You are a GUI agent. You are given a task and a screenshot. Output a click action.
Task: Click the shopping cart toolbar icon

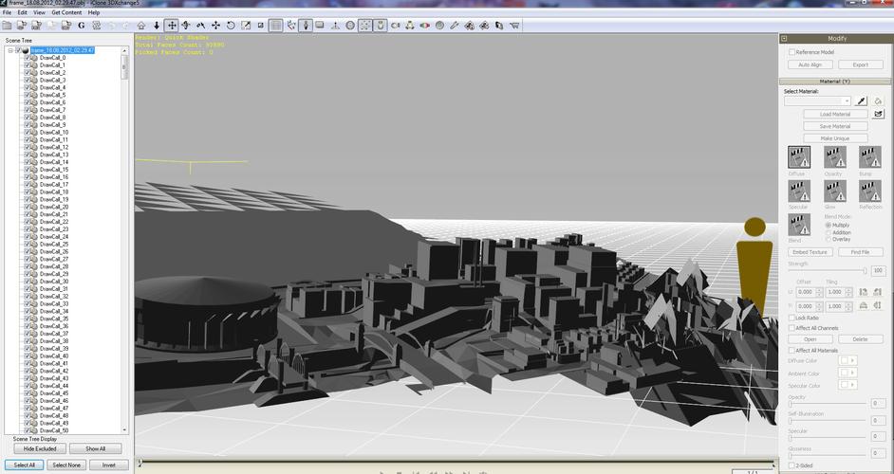point(514,25)
